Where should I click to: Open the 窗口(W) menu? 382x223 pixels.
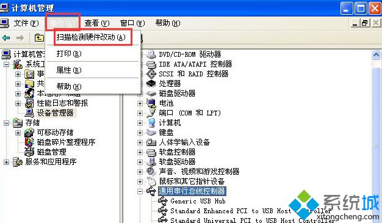(x=132, y=23)
